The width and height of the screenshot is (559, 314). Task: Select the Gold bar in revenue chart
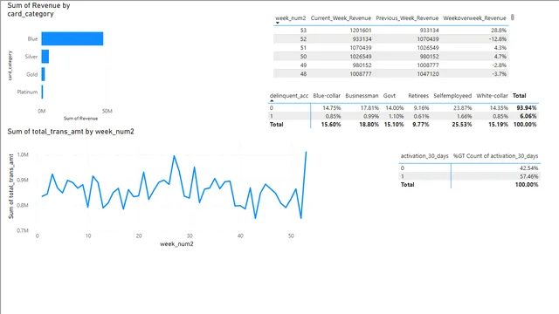tap(43, 74)
